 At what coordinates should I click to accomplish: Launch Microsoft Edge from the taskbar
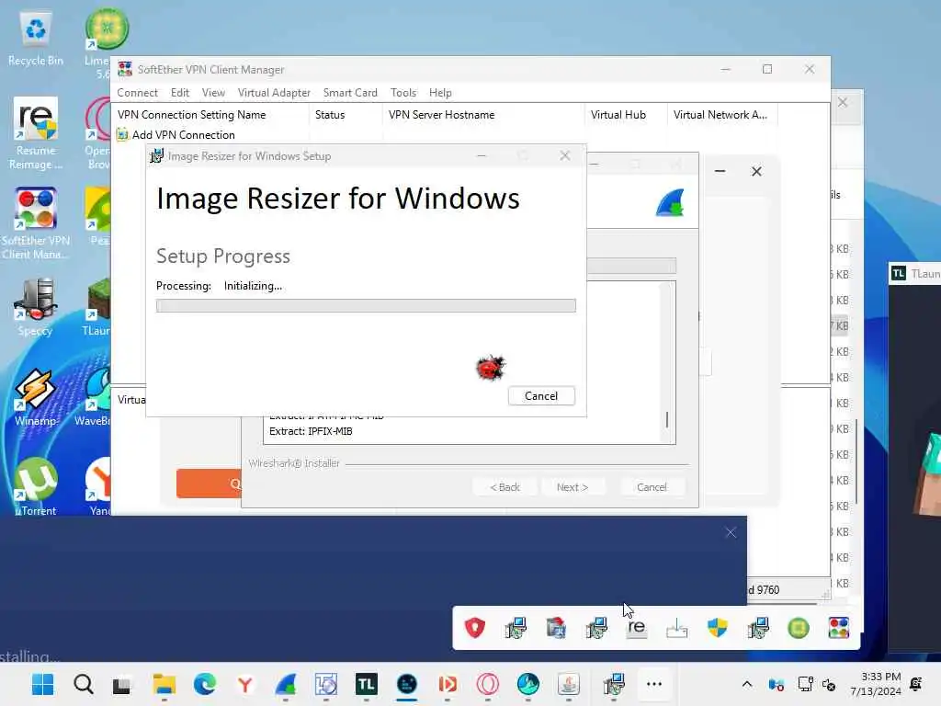205,684
